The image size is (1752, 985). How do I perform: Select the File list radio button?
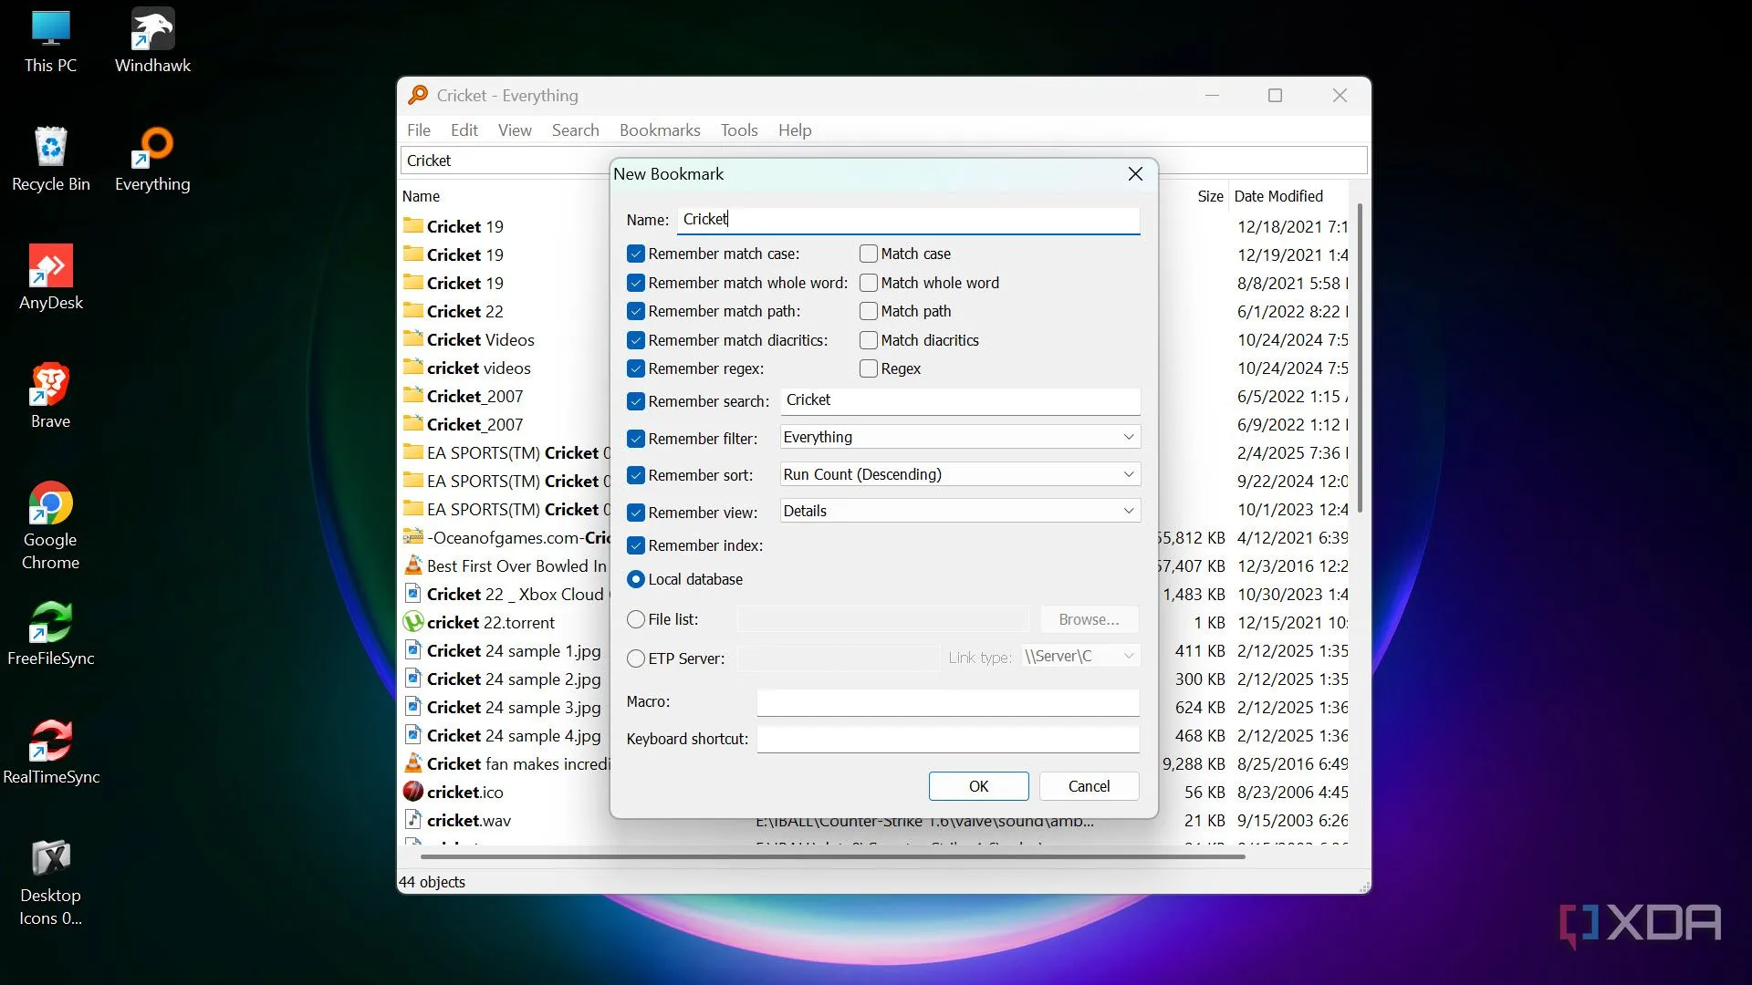636,619
